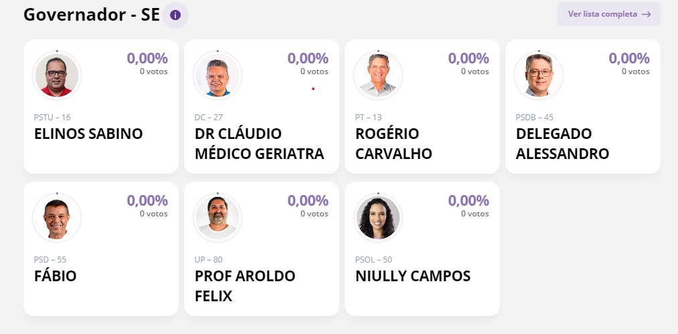Open the NIULLY CAMPOS candidate name
The image size is (678, 334).
[x=413, y=276]
